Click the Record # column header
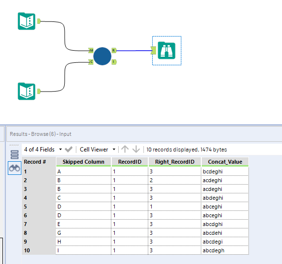The height and width of the screenshot is (264, 282). click(x=39, y=162)
